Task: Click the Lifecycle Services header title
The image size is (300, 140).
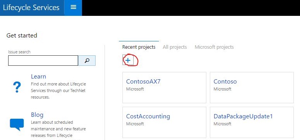Action: coord(31,8)
